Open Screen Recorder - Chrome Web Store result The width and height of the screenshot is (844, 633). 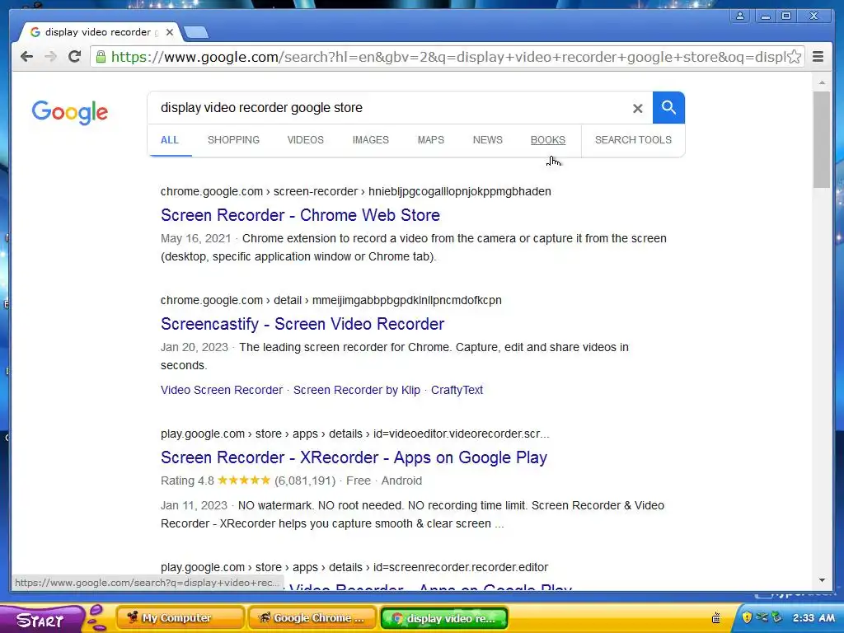300,215
